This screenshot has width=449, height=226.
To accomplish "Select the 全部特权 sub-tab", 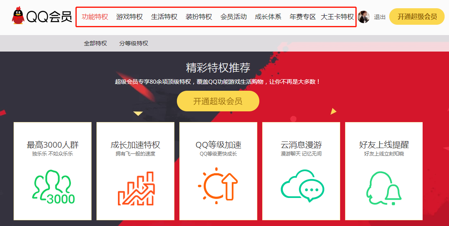I will pos(95,44).
